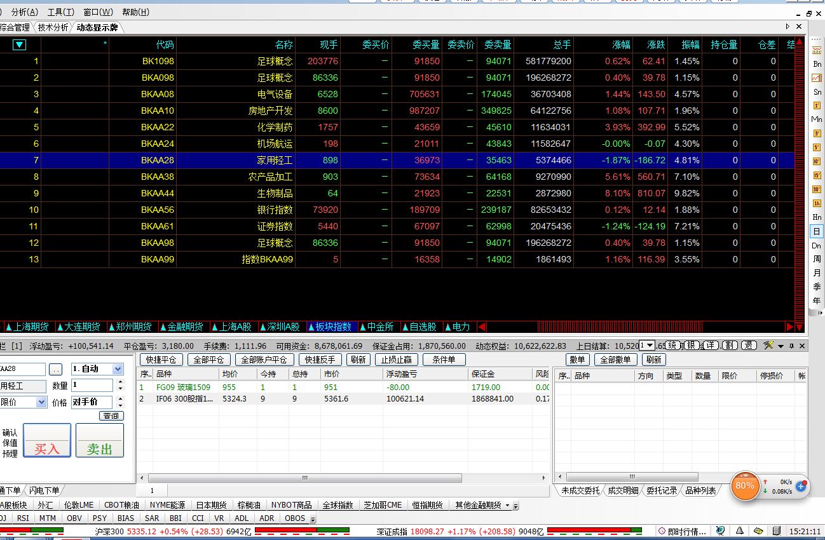Screen dimensions: 825x540
Task: Click the 全部平仓 button
Action: pyautogui.click(x=208, y=360)
